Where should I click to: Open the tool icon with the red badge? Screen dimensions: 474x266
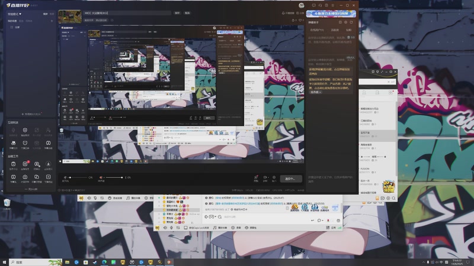pos(25,164)
